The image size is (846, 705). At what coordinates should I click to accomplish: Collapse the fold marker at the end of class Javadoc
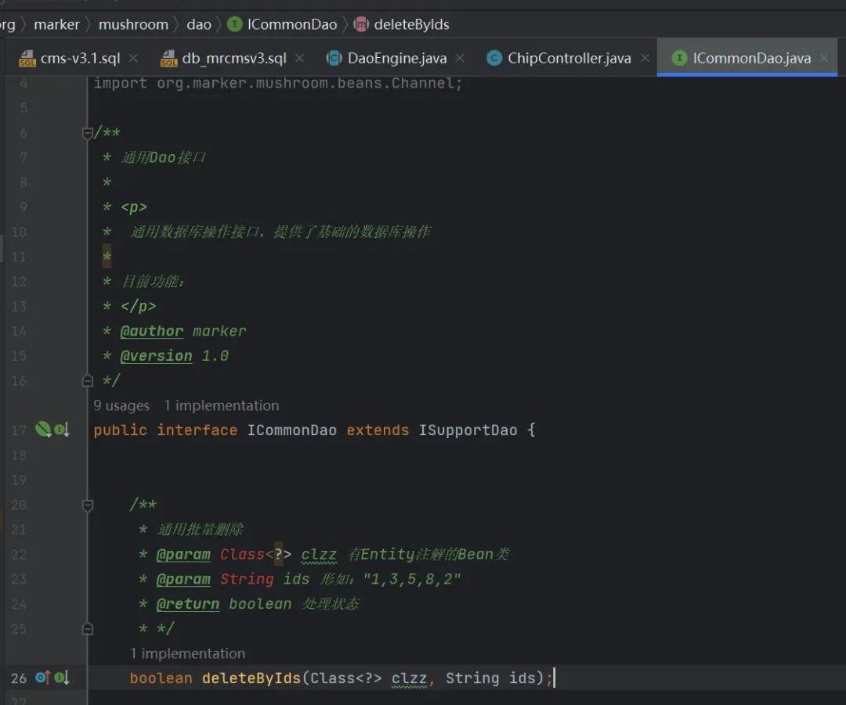pos(88,381)
